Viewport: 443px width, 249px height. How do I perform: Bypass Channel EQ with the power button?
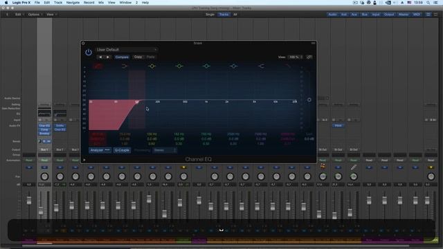tap(89, 53)
